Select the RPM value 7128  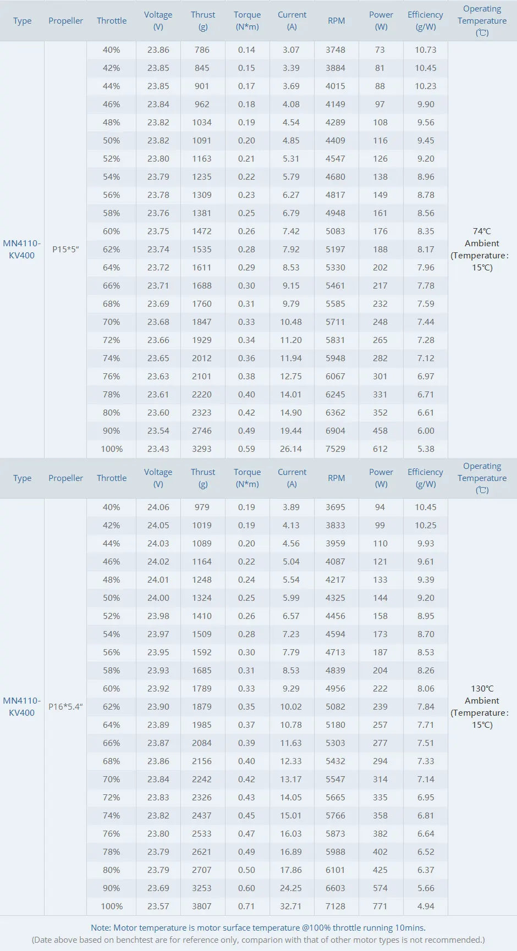click(335, 906)
